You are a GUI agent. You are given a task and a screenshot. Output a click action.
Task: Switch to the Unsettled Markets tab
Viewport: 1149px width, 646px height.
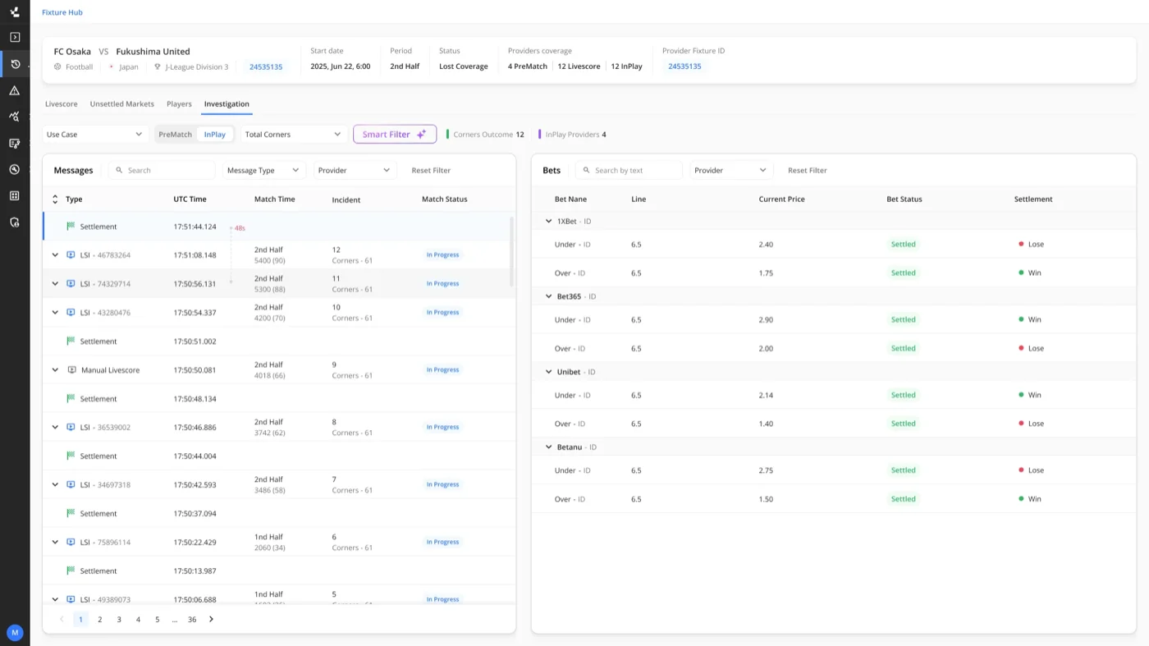click(x=122, y=104)
